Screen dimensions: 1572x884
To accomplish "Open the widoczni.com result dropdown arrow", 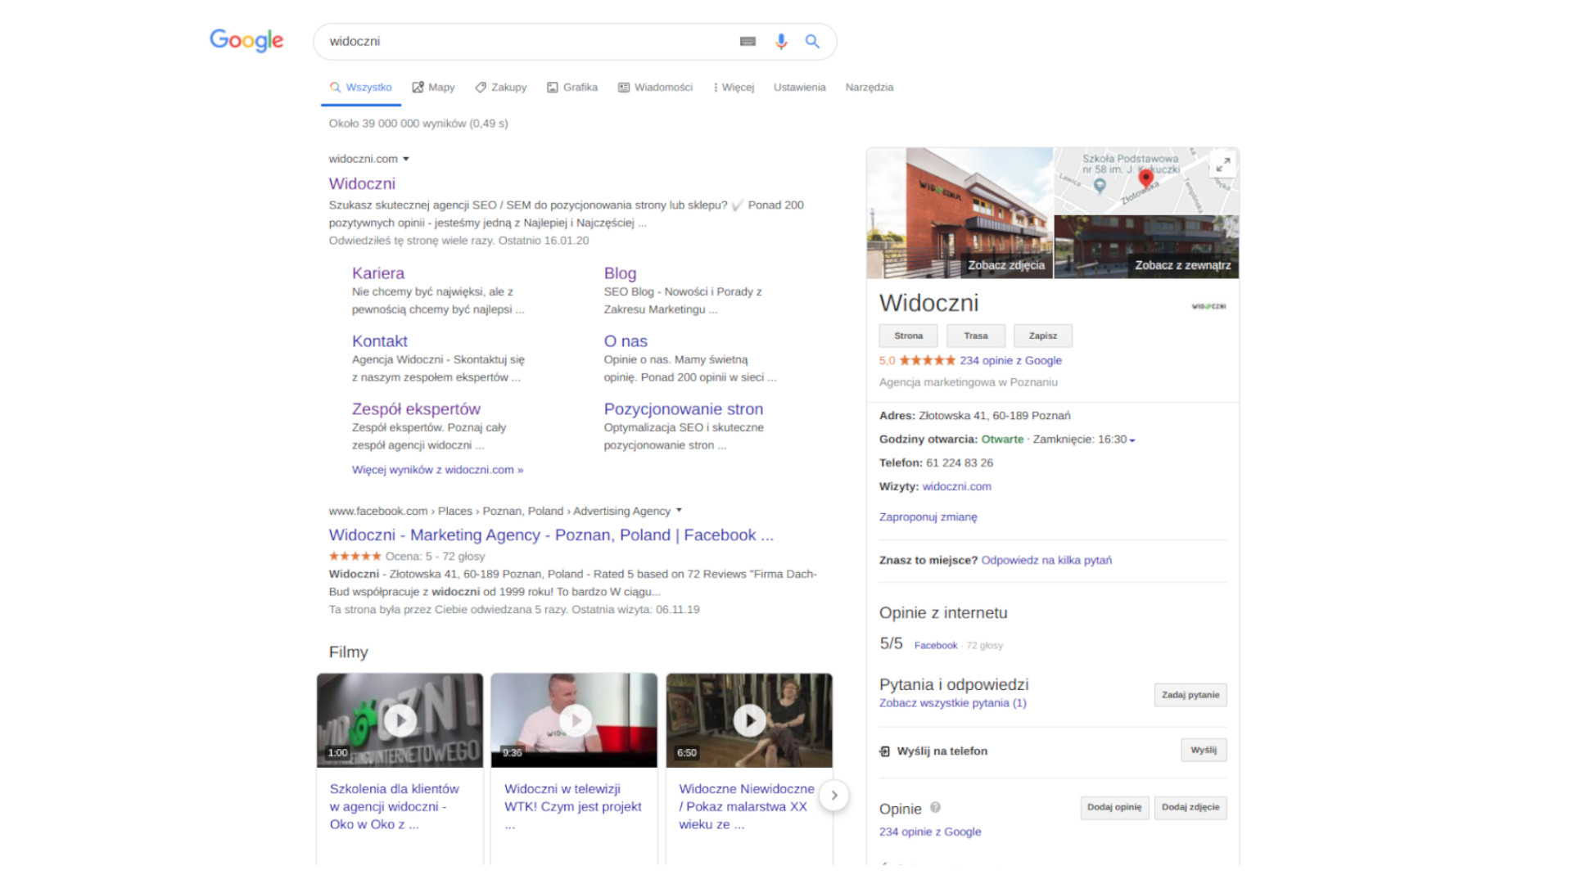I will (406, 159).
